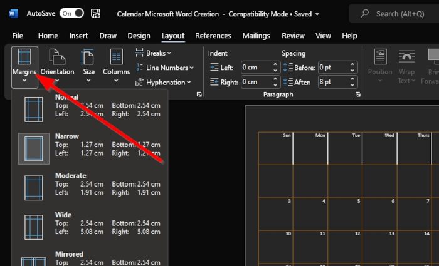Click the Indent Right value field
The width and height of the screenshot is (439, 266).
click(x=256, y=82)
